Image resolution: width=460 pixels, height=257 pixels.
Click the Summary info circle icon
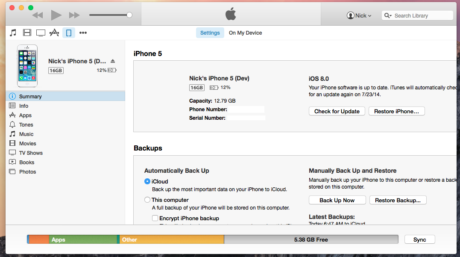coord(12,96)
